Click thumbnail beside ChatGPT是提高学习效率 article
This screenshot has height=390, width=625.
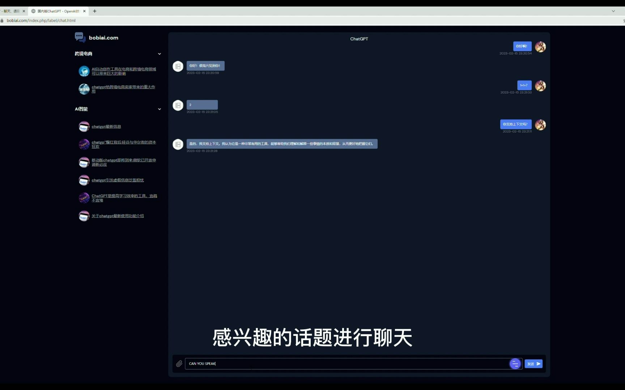[x=84, y=198]
